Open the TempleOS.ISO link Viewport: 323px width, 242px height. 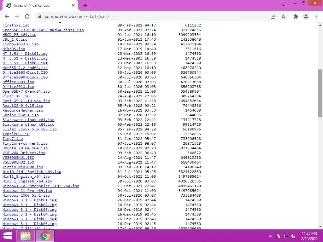click(16, 134)
